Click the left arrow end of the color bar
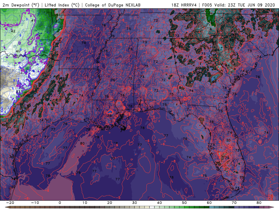 (x=7, y=207)
